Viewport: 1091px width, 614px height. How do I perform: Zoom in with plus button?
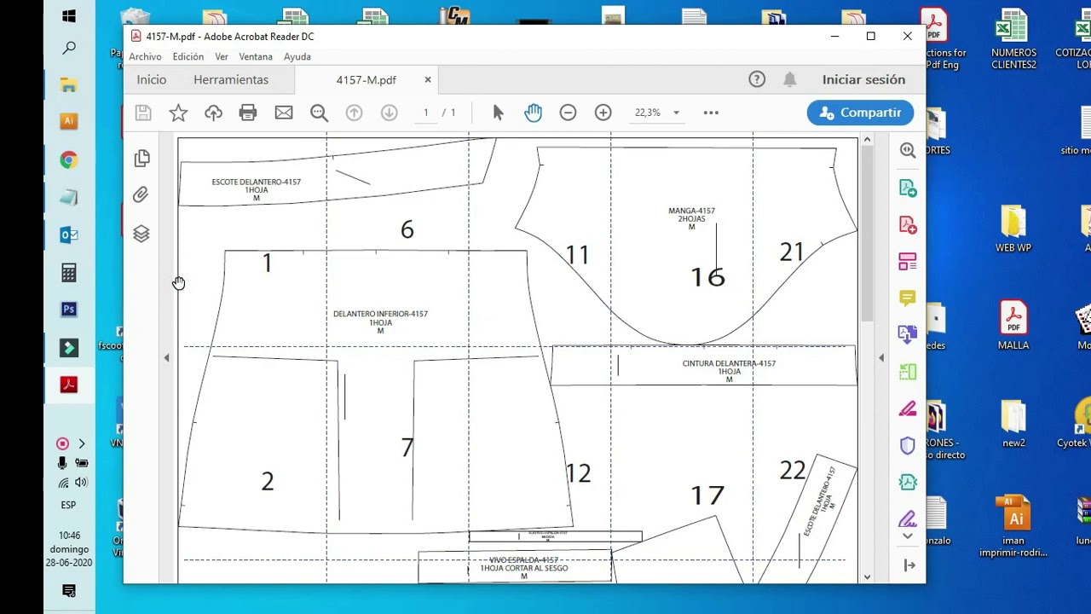click(603, 113)
